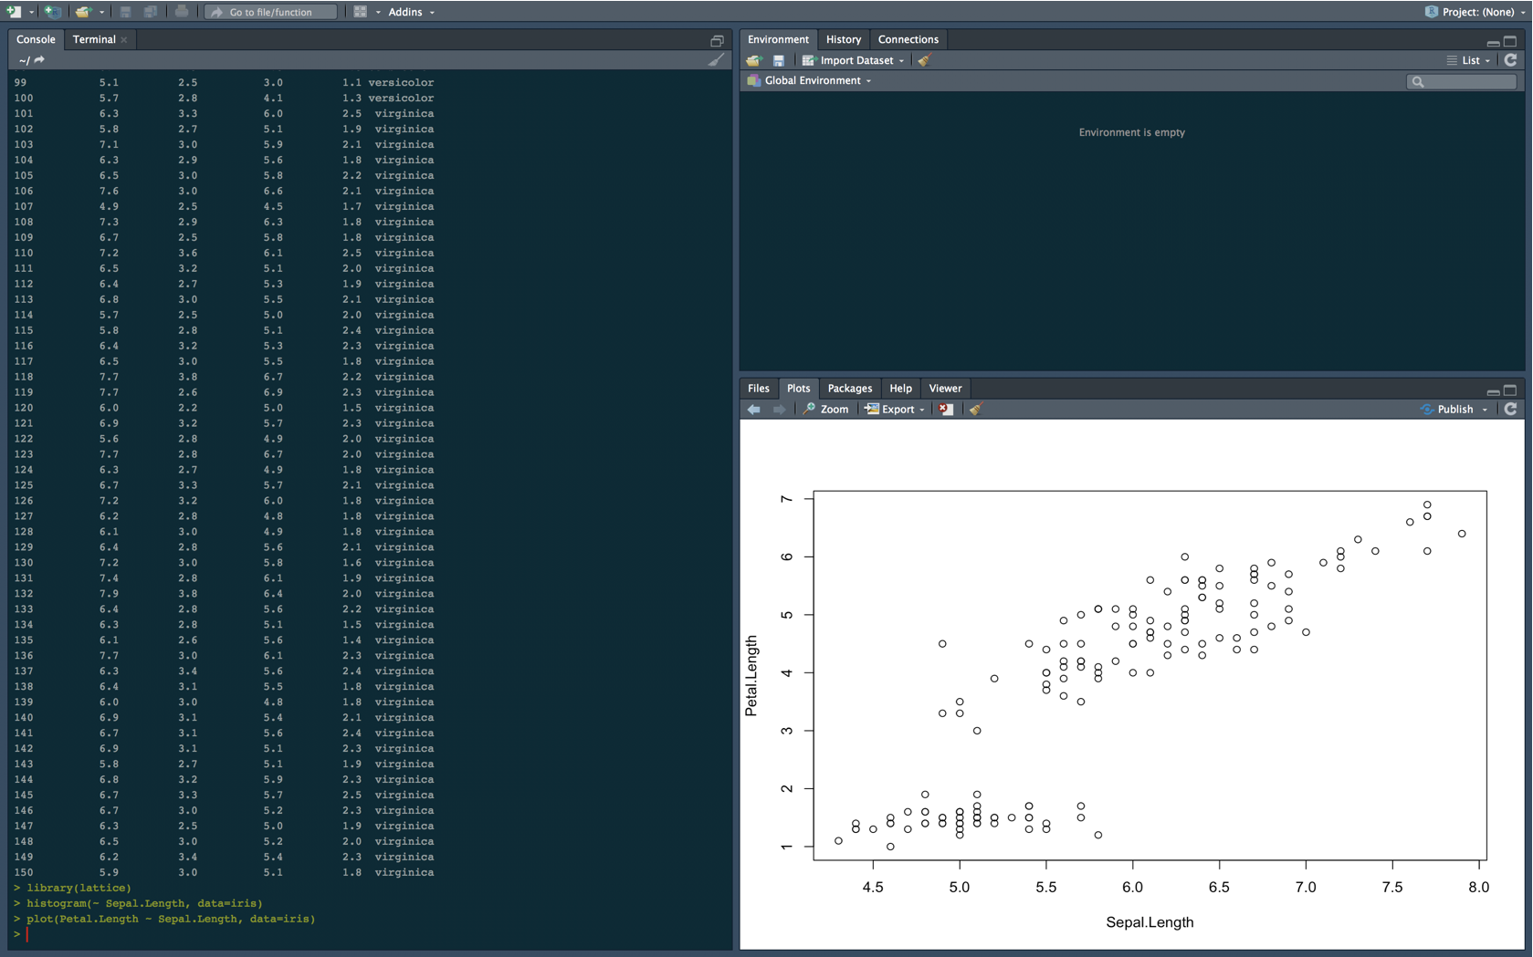Open the Import Dataset dropdown
The height and width of the screenshot is (957, 1533).
(854, 60)
